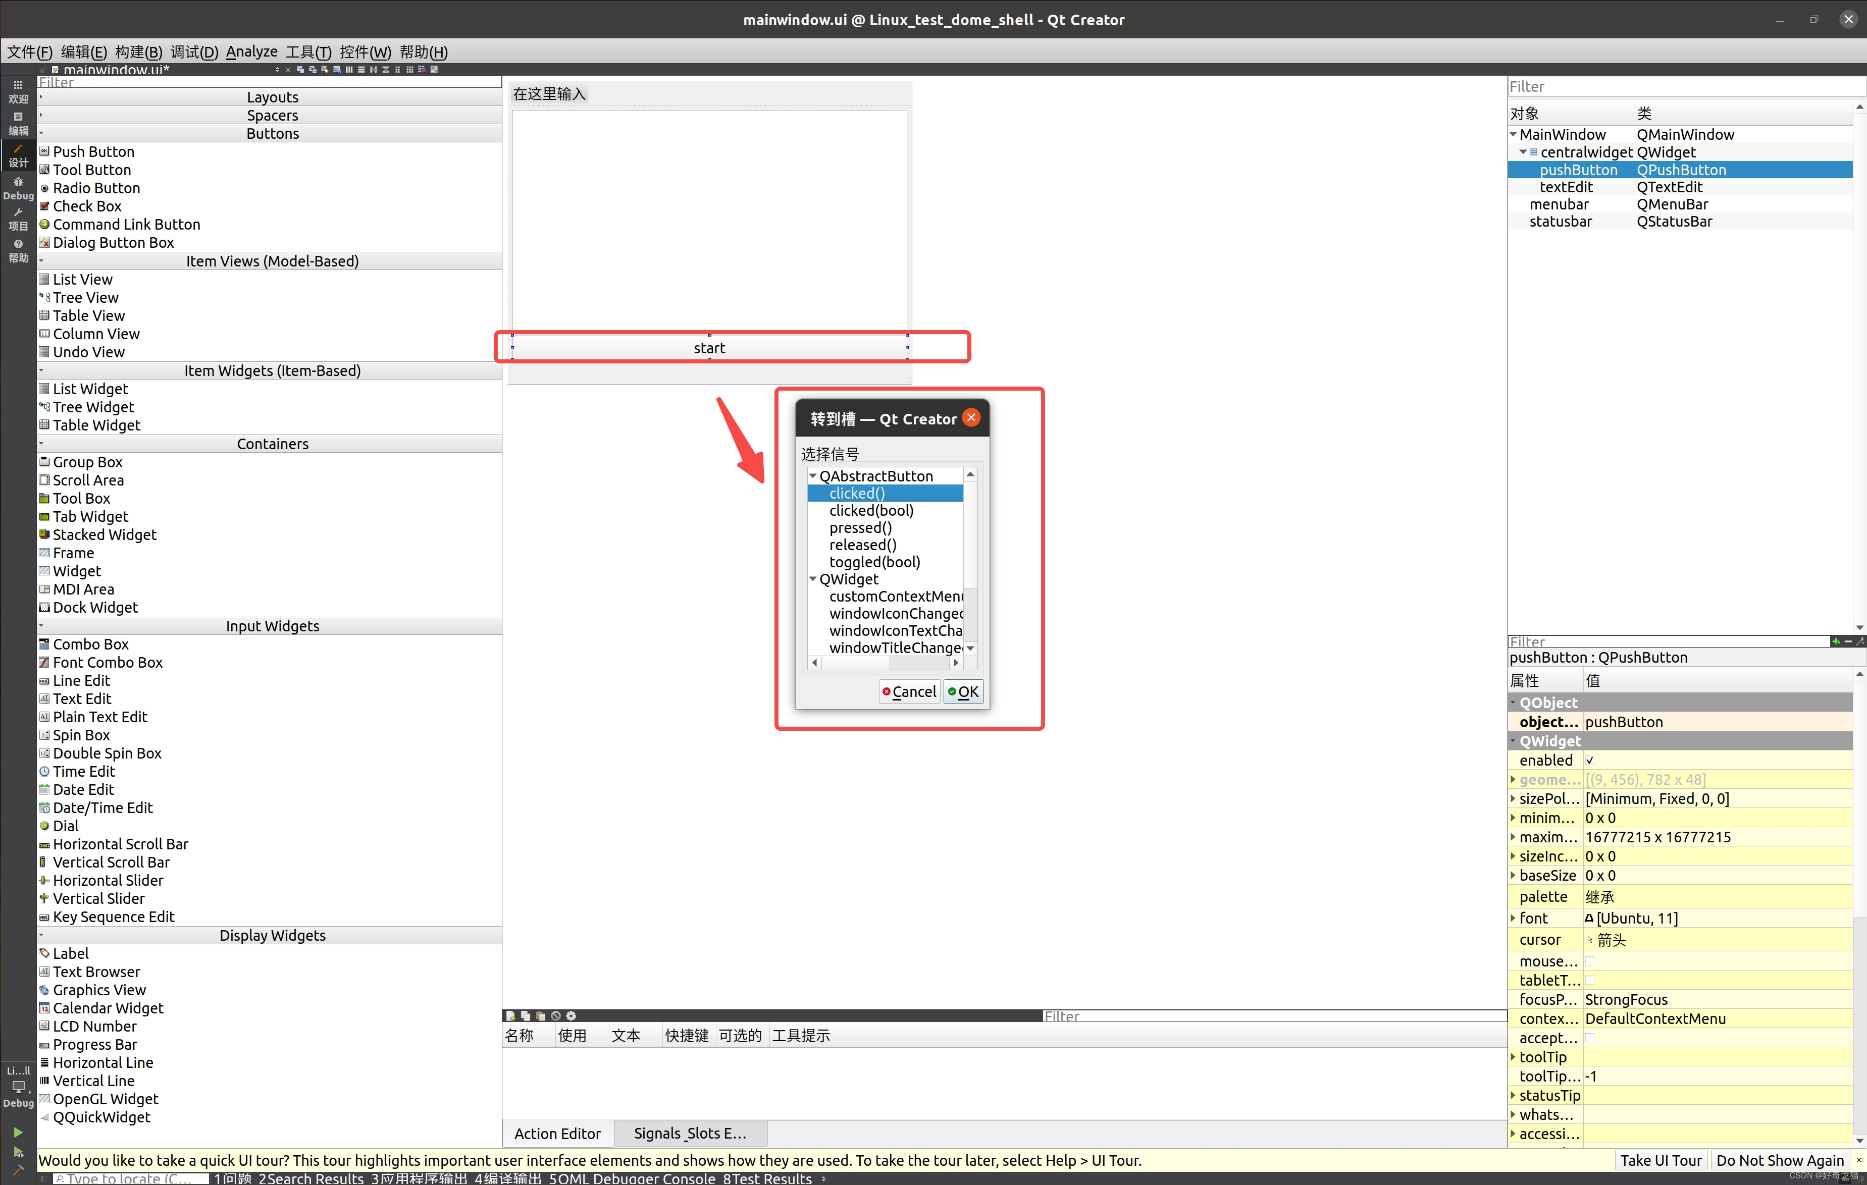Select Edit Buddies mode toolbar icon
Viewport: 1867px width, 1185px height.
(x=325, y=70)
